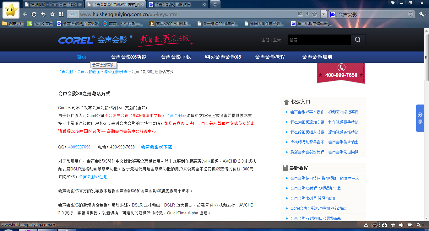Click the first-aid repair icon in status bar
The width and height of the screenshot is (429, 231).
[385, 225]
